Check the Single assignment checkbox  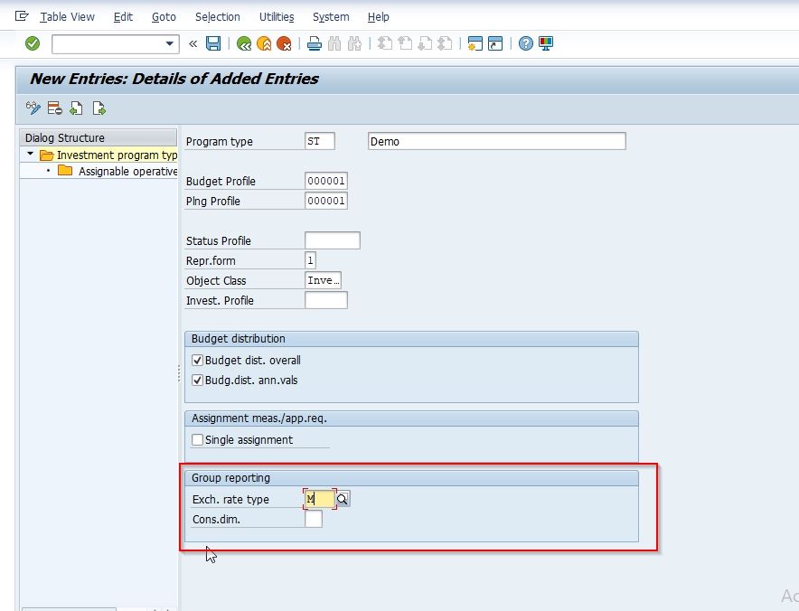tap(198, 440)
